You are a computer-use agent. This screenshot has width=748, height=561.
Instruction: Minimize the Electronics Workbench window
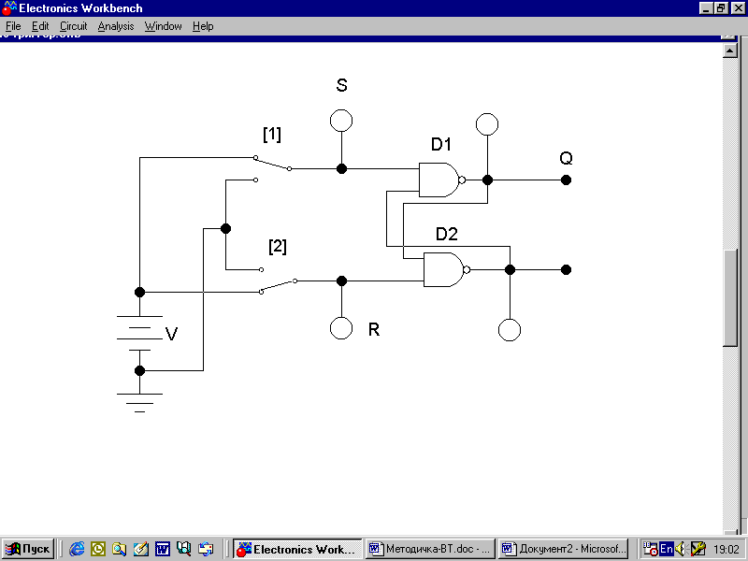pos(707,8)
